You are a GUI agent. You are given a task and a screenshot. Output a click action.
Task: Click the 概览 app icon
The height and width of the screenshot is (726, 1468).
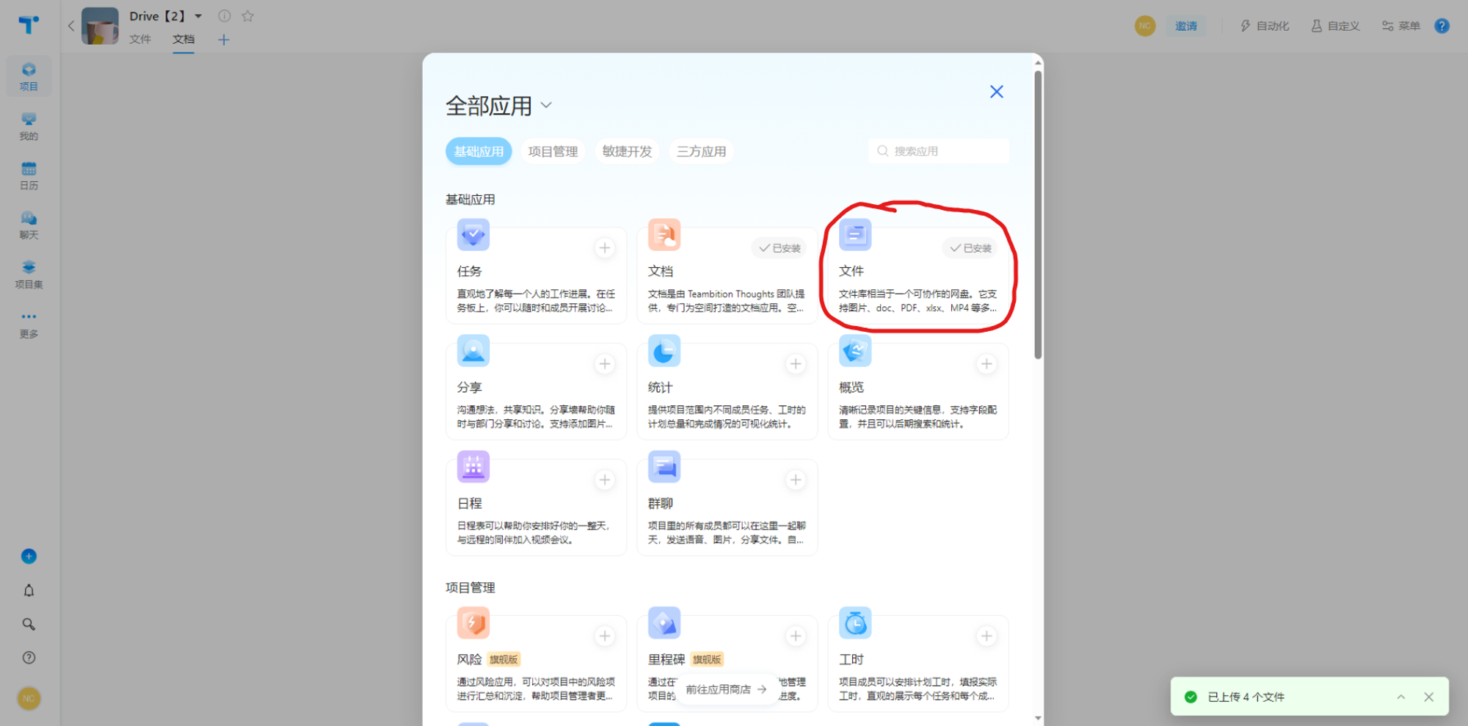(x=855, y=351)
